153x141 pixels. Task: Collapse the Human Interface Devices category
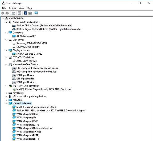(x=6, y=65)
